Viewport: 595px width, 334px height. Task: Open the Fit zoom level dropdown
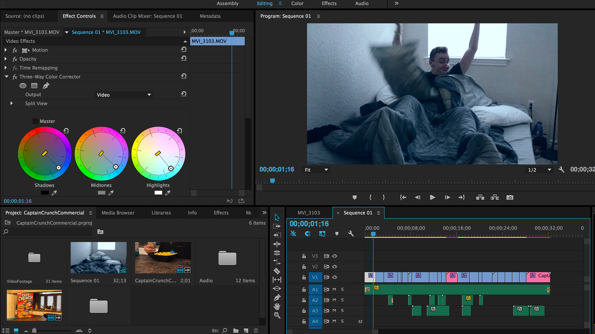pos(316,170)
